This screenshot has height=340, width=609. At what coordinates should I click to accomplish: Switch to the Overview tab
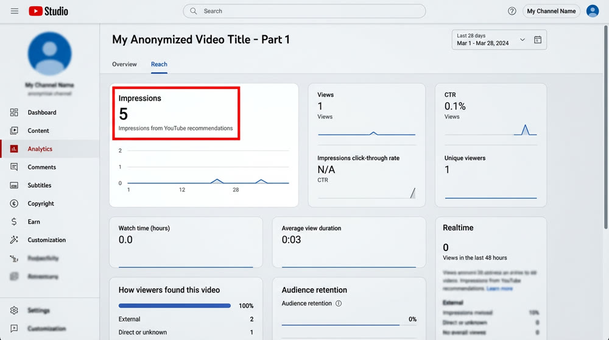pos(124,64)
